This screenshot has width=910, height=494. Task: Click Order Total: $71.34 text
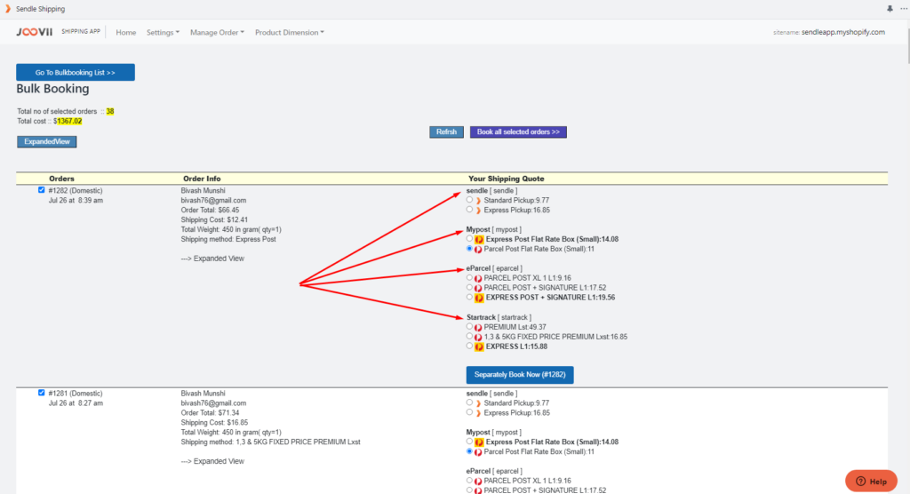point(210,413)
